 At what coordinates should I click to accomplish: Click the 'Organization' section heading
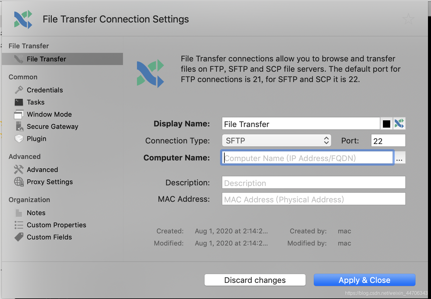coord(29,200)
